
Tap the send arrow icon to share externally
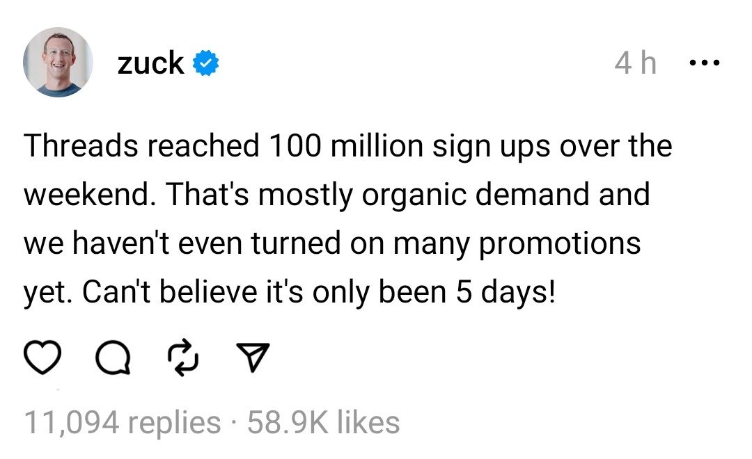pos(253,357)
